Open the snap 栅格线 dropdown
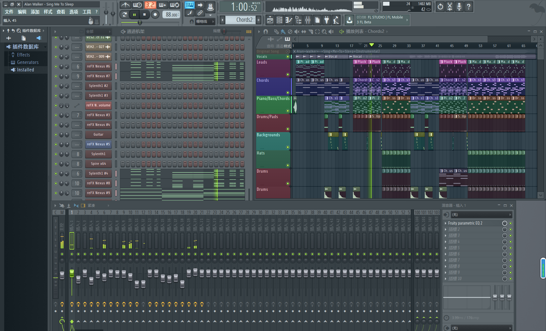Screen dimensions: 546x331 [x=204, y=21]
